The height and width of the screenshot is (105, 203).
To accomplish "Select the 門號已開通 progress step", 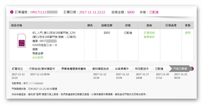I will point(180,69).
